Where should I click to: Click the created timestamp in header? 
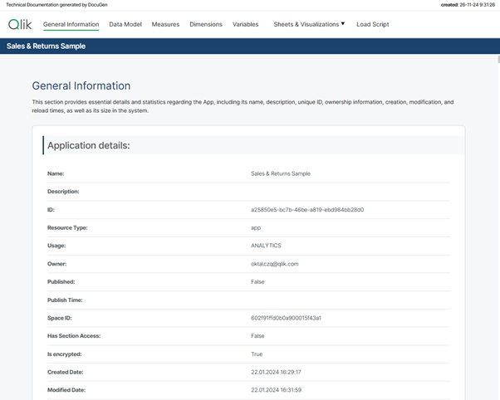[x=468, y=5]
